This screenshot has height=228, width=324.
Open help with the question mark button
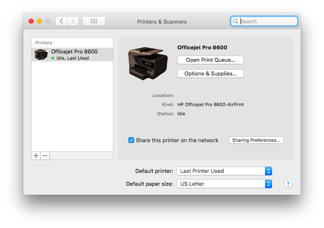(x=288, y=184)
